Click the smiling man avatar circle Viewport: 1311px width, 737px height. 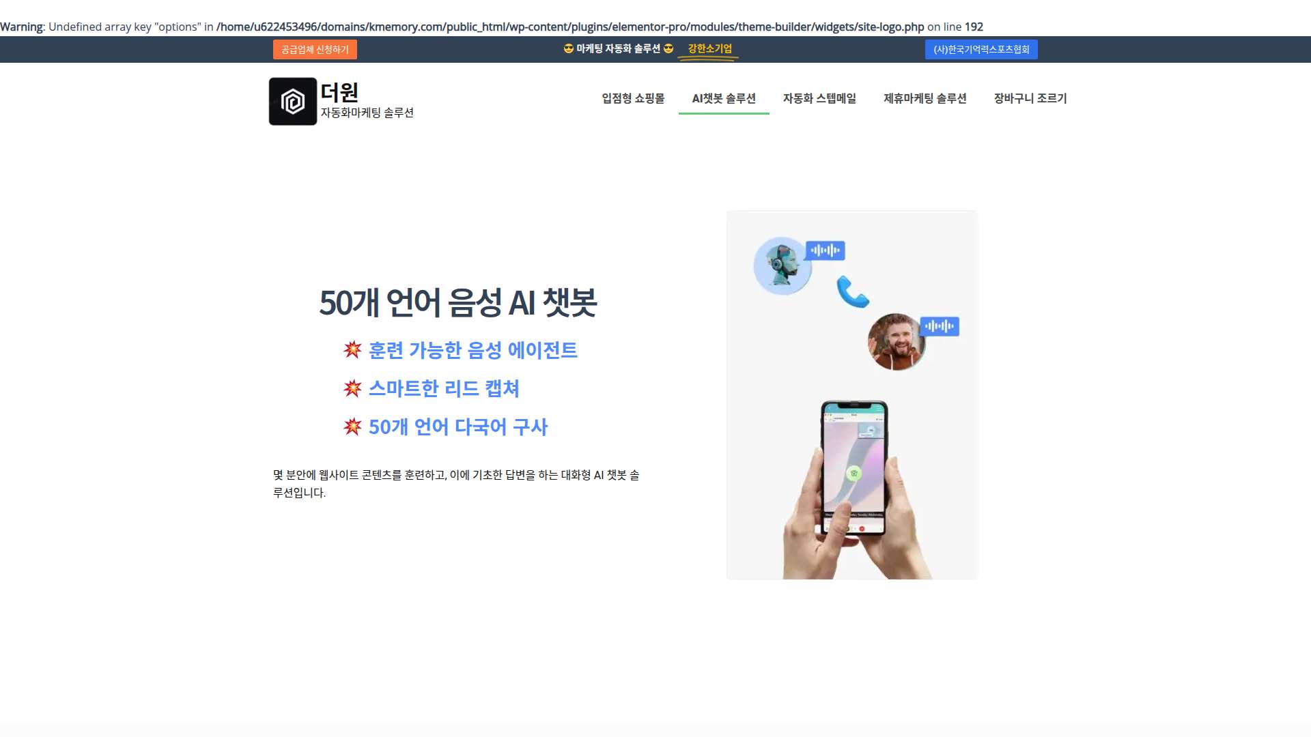(897, 342)
